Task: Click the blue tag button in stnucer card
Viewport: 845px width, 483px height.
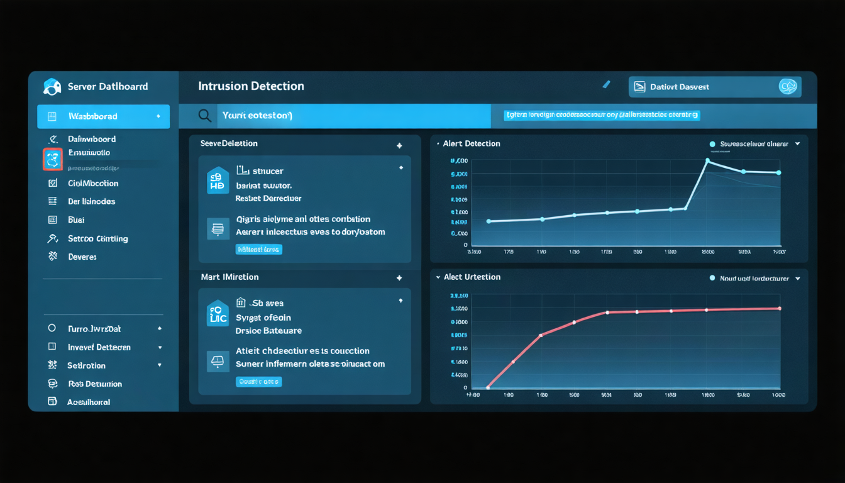Action: tap(258, 249)
